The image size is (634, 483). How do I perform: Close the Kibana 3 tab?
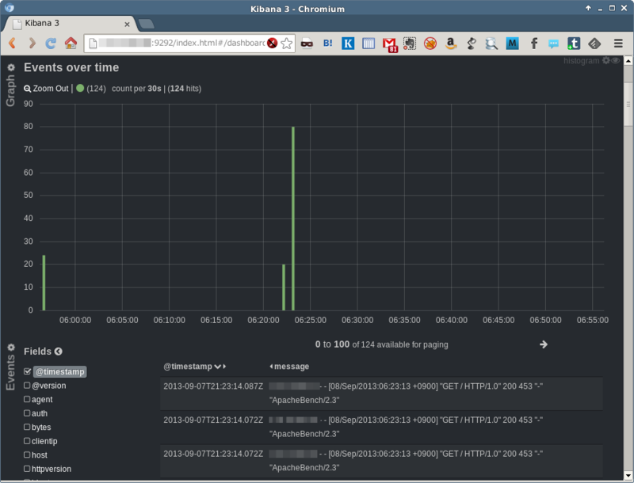tap(127, 25)
